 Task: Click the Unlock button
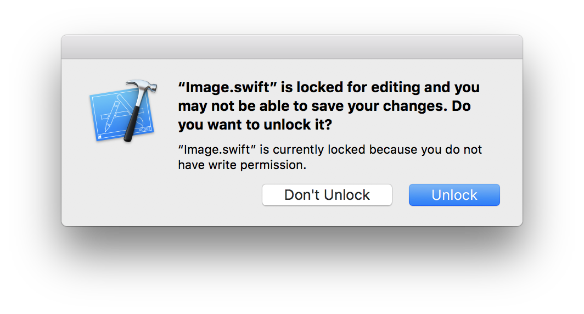pyautogui.click(x=454, y=195)
